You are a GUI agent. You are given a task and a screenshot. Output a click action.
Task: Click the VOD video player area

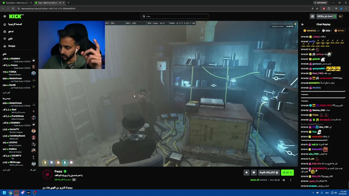pos(168,94)
